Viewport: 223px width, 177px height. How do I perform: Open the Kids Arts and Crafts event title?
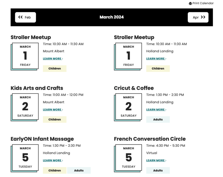point(37,88)
